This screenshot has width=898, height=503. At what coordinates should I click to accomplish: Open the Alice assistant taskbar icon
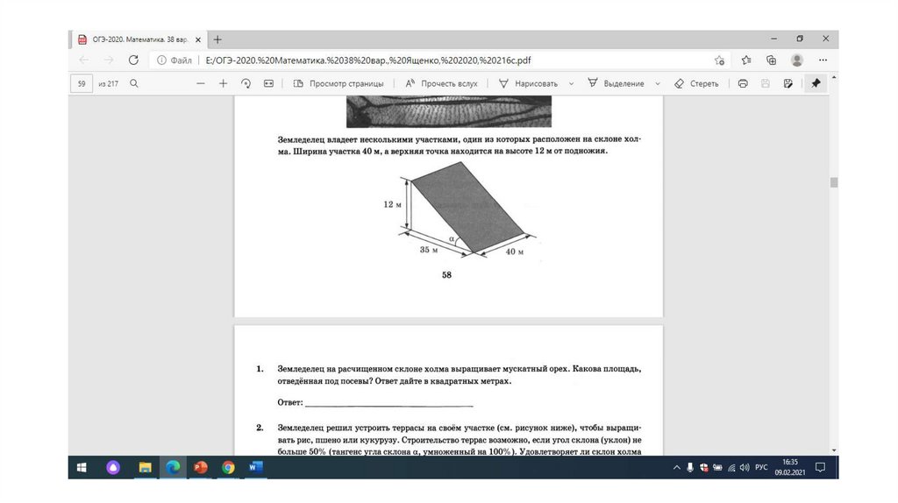point(113,468)
